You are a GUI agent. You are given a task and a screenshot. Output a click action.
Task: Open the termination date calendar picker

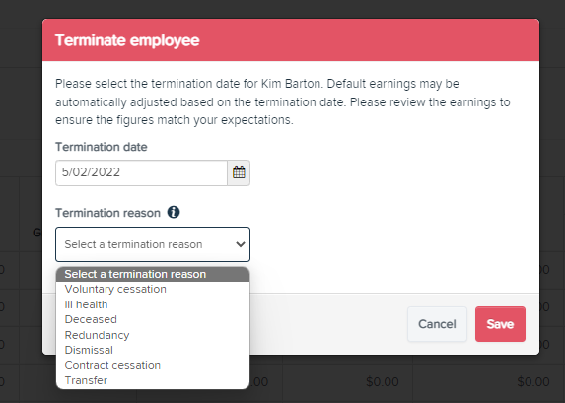tap(239, 172)
